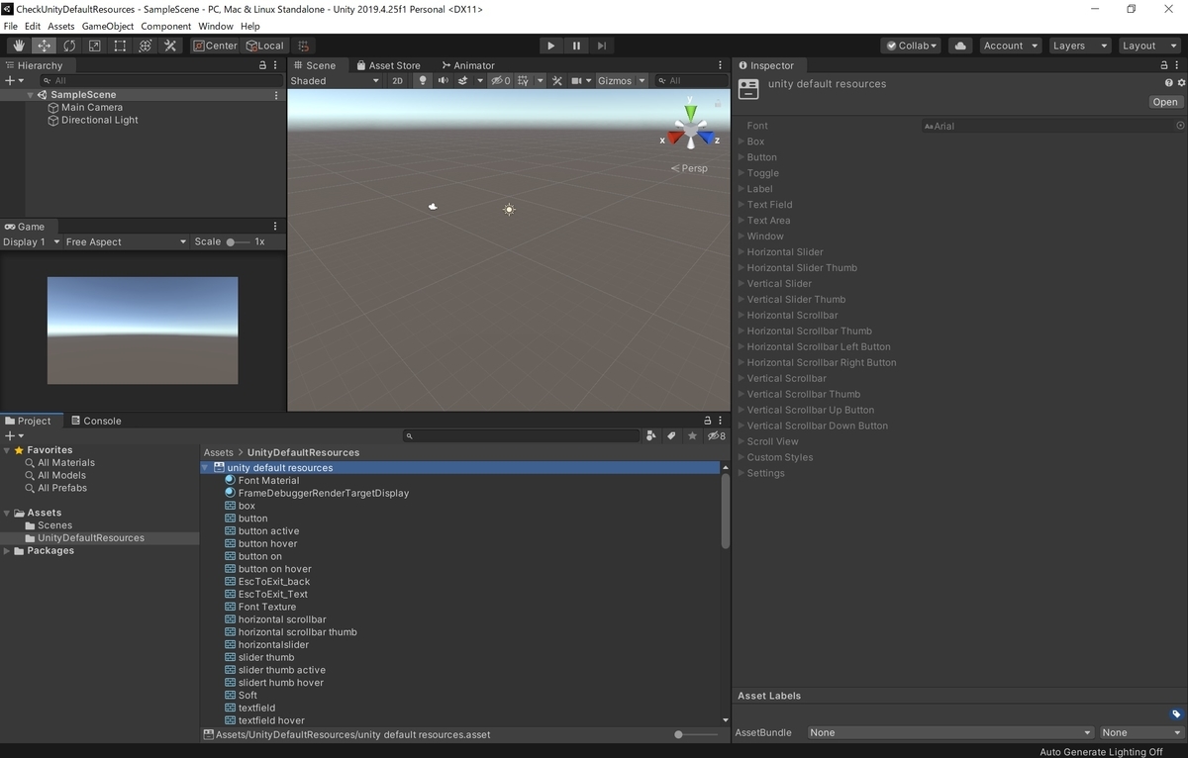
Task: Open the cloud services icon
Action: coord(959,46)
